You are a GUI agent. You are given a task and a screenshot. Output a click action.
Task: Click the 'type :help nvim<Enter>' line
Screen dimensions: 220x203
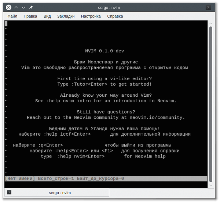(103, 156)
